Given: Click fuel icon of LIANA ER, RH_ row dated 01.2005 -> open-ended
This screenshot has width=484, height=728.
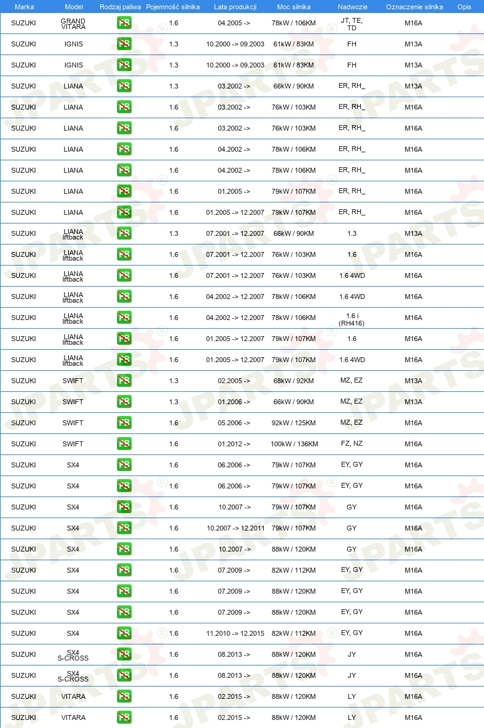Looking at the screenshot, I should (124, 191).
